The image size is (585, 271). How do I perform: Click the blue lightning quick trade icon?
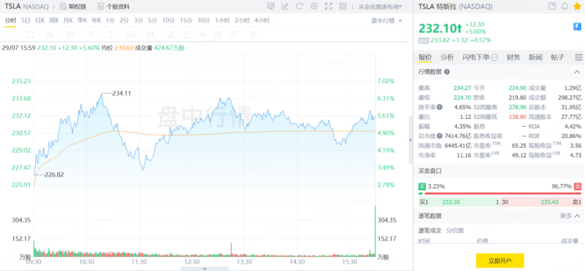[x=577, y=27]
